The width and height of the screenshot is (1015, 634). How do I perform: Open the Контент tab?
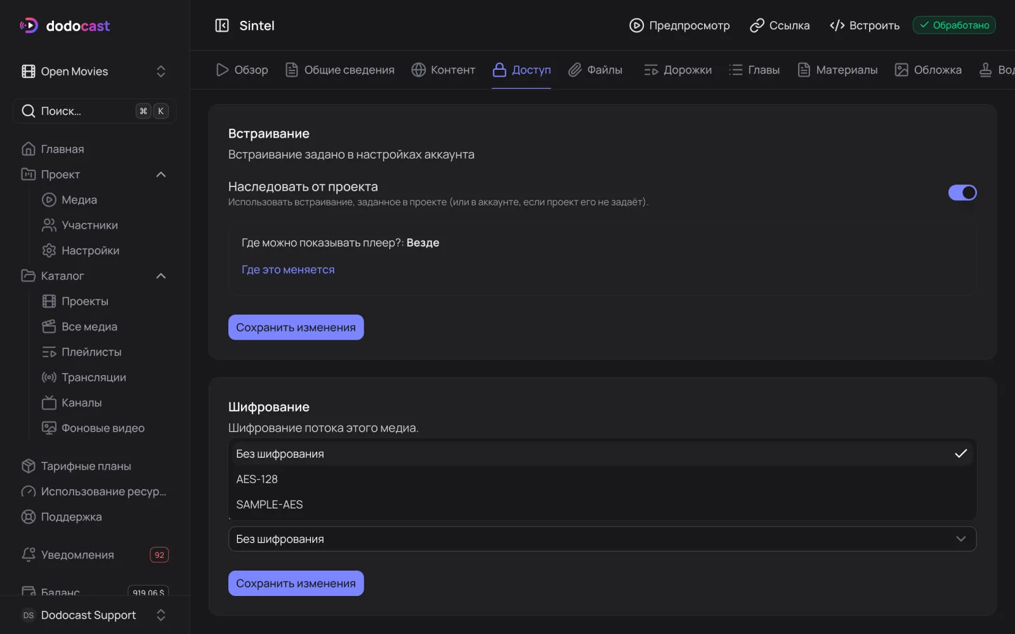443,70
